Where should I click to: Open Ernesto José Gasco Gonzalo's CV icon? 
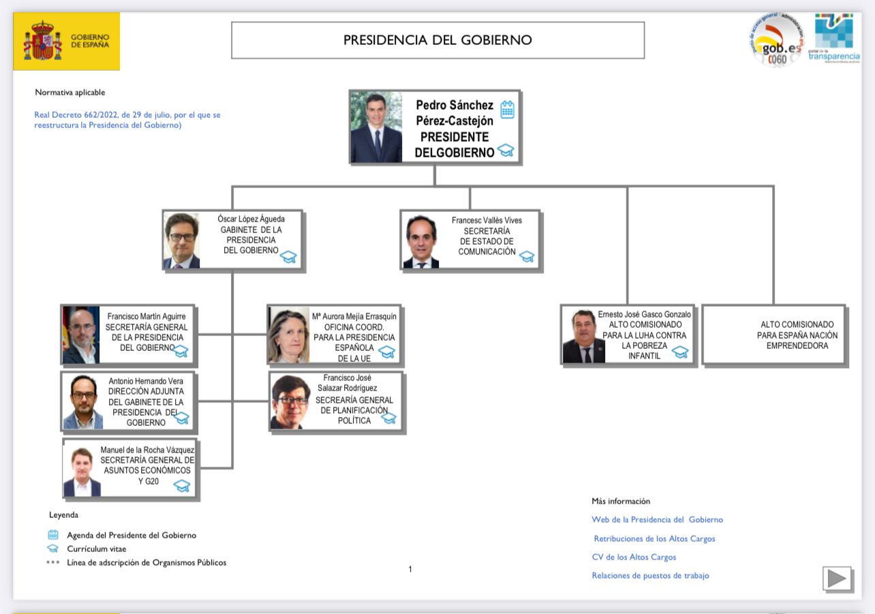pyautogui.click(x=680, y=352)
